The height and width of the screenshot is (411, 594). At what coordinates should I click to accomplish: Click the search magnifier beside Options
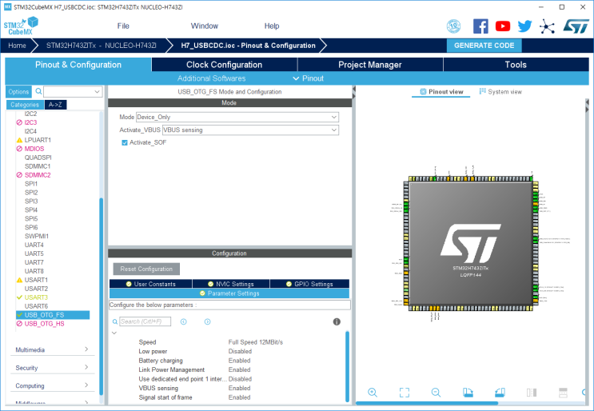point(38,91)
